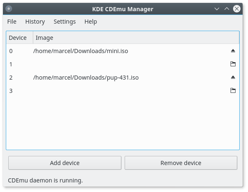This screenshot has width=248, height=192.
Task: Close the KDE CDEmu Manager window
Action: (x=237, y=9)
